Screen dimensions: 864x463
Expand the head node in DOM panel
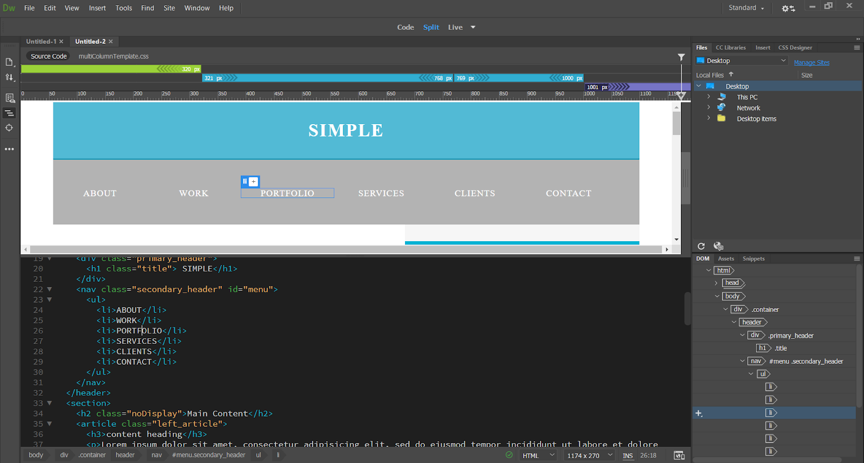717,283
